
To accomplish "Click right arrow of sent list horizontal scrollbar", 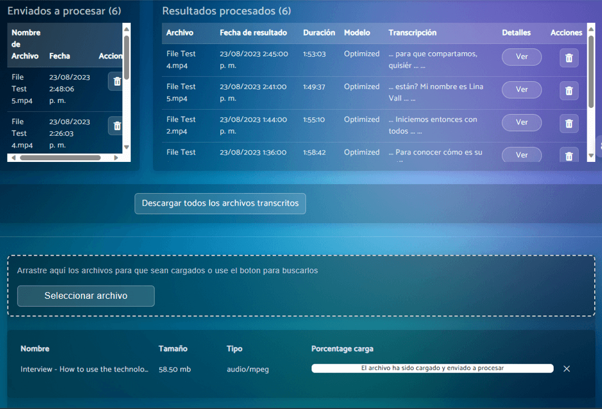I will 116,158.
